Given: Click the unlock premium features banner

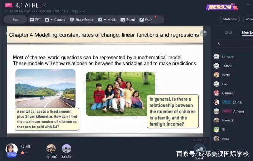Looking at the screenshot, I should [x=221, y=7].
